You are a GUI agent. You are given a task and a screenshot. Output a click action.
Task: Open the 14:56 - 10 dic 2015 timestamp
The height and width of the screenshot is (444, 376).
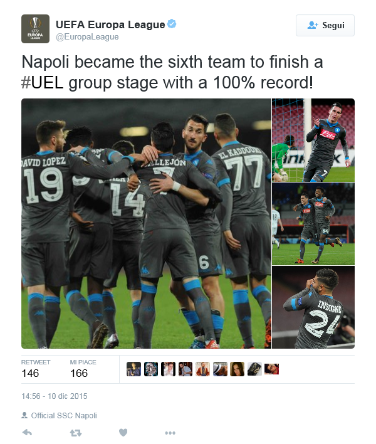(55, 396)
